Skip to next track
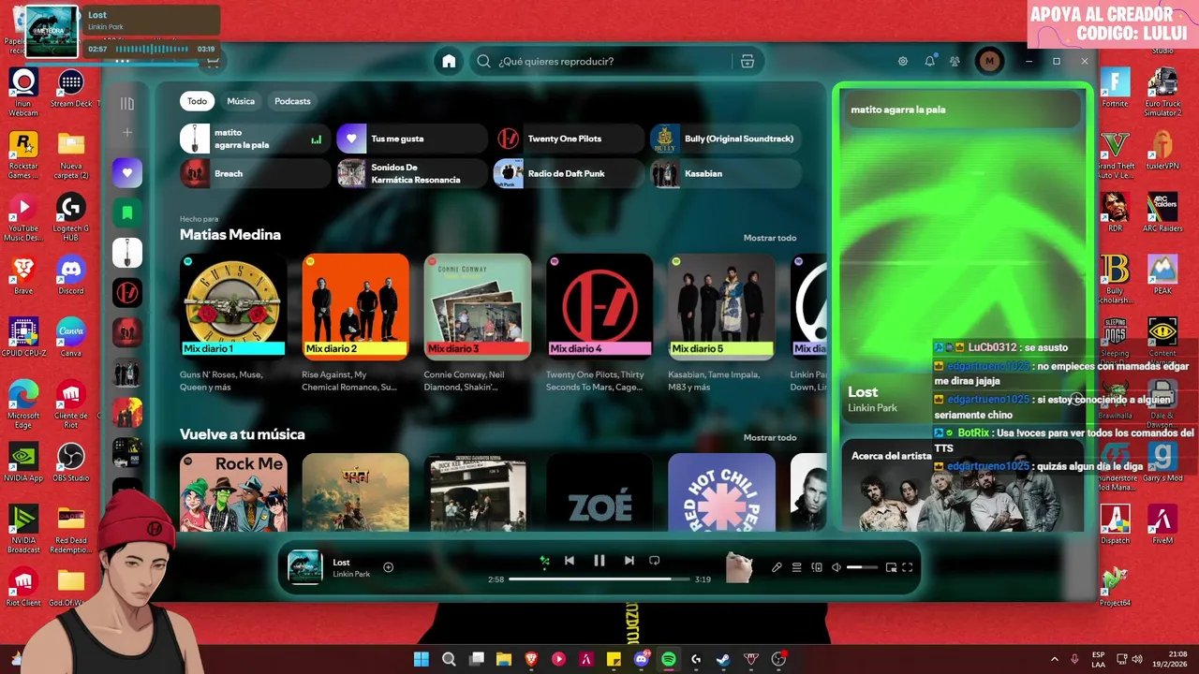Screen dimensions: 1199x674 pos(629,561)
